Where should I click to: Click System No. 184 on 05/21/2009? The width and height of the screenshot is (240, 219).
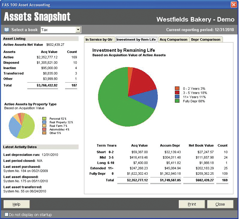pos(25,171)
